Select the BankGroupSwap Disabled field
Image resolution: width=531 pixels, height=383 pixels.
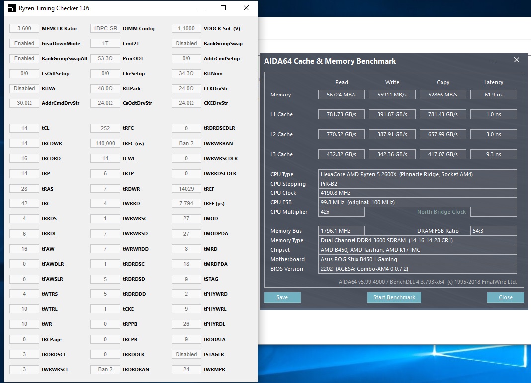(186, 43)
